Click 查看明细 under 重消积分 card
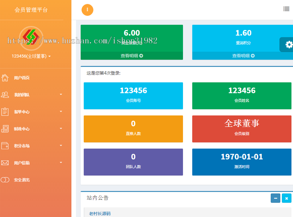Screen dimensions: 293x217 [x=243, y=56]
